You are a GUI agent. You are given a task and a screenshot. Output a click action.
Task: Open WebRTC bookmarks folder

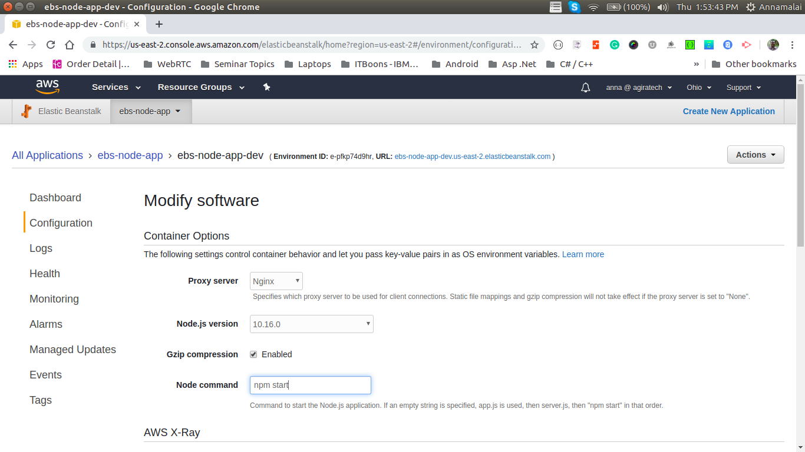(166, 64)
